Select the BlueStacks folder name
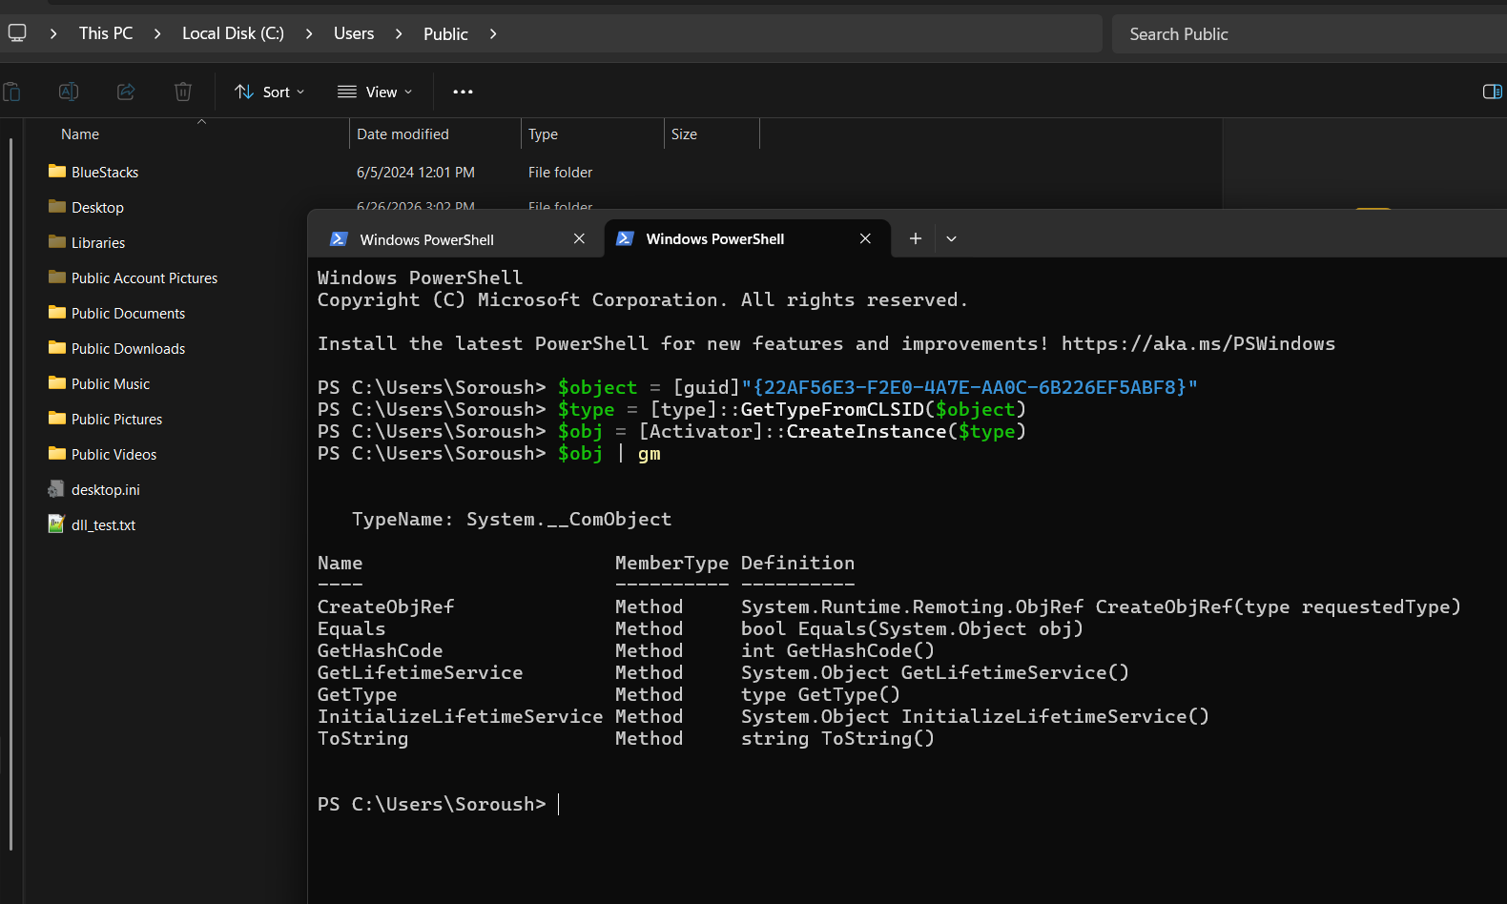Screen dimensions: 1507x904 [105, 173]
